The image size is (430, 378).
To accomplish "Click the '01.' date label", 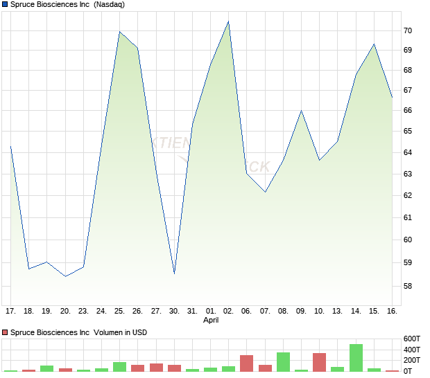I will (211, 312).
